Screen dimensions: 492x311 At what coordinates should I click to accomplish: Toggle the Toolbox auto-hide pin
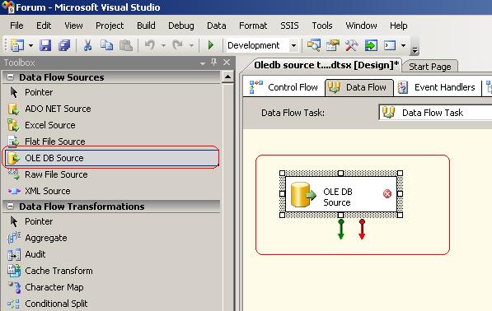point(214,62)
